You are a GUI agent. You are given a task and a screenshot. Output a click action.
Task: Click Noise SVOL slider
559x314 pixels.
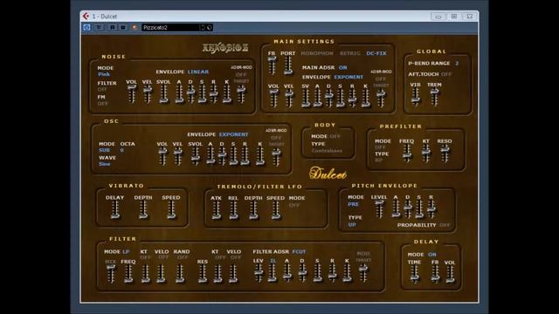(x=163, y=94)
